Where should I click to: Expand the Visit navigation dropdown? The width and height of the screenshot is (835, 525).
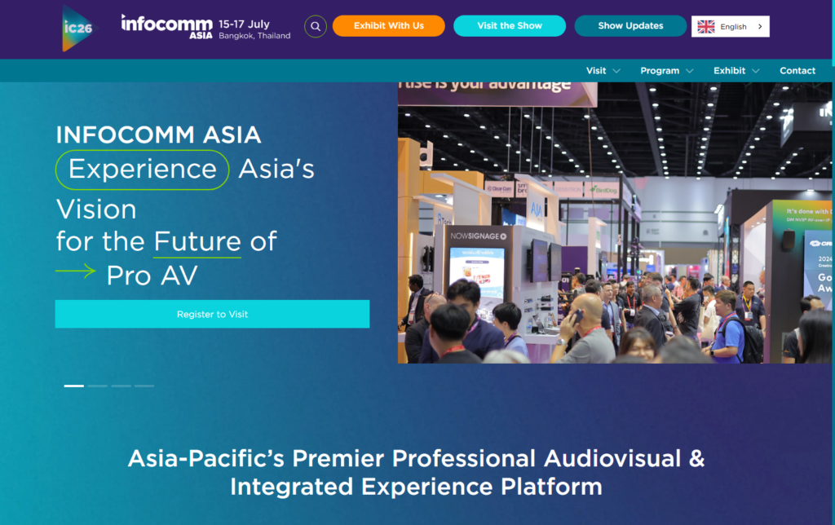[603, 71]
